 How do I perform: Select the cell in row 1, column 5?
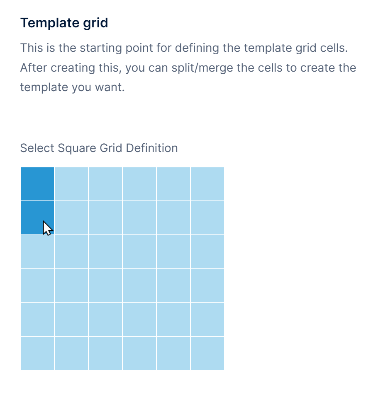coord(173,183)
